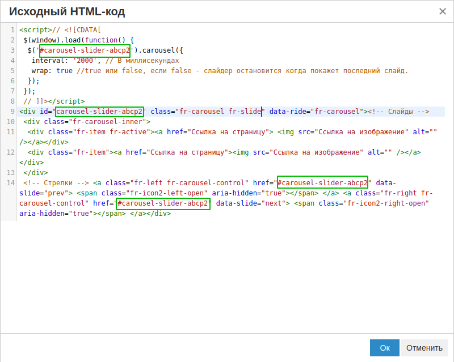Screen dimensions: 454x362
Task: Click the '<script>// <![CDATA[' text
Action: (x=60, y=30)
